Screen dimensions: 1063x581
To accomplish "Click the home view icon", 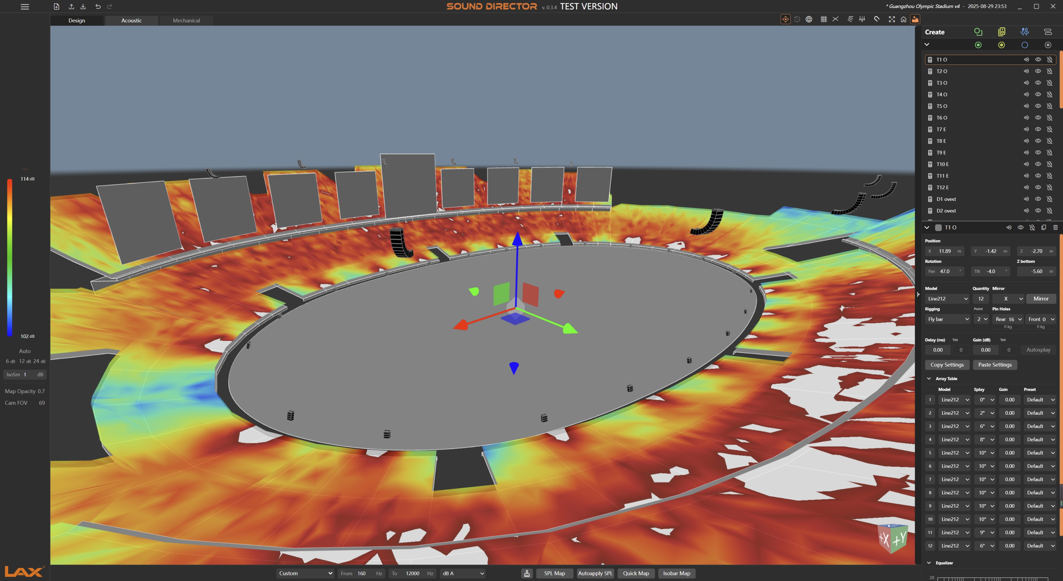I will tap(903, 19).
